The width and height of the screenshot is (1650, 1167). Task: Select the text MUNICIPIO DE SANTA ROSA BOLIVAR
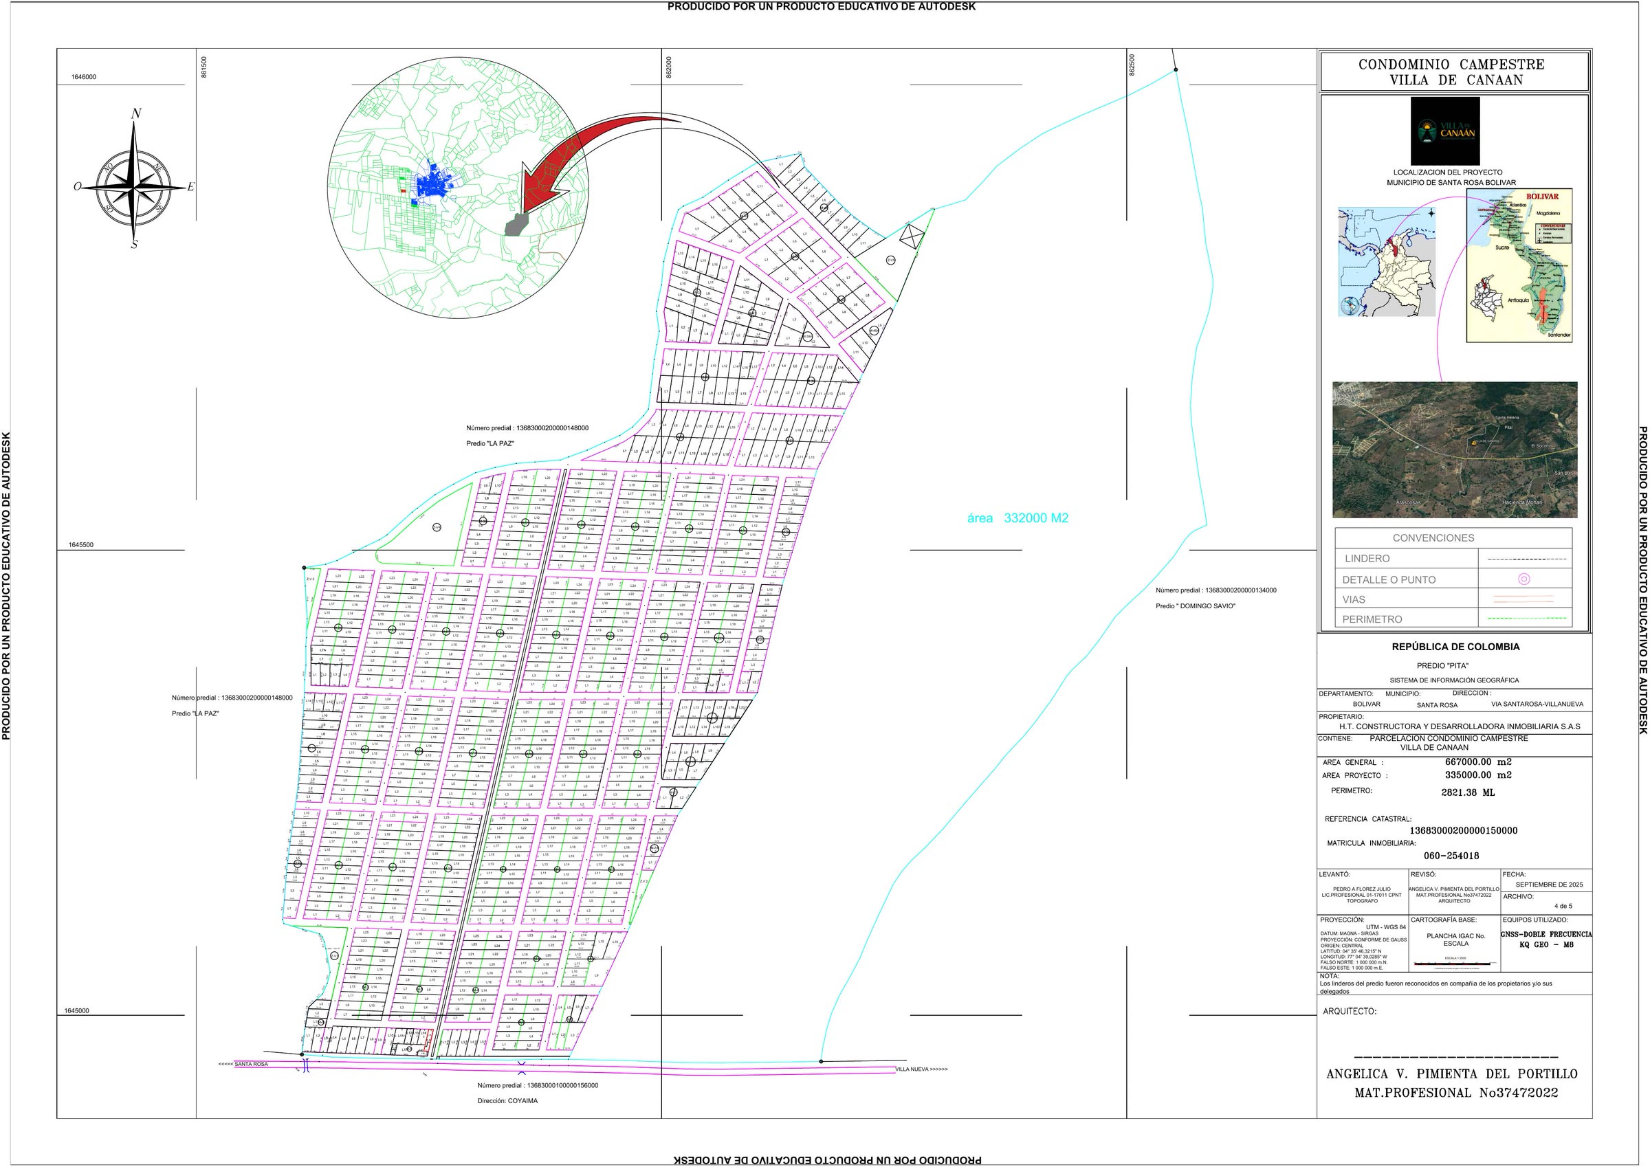(1451, 183)
